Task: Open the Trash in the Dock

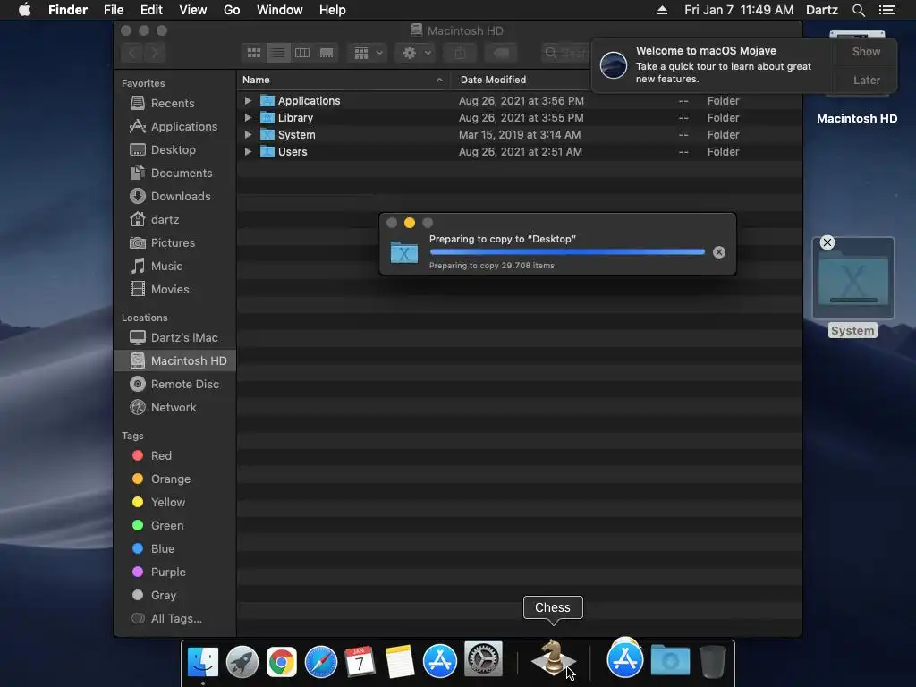Action: 712,662
